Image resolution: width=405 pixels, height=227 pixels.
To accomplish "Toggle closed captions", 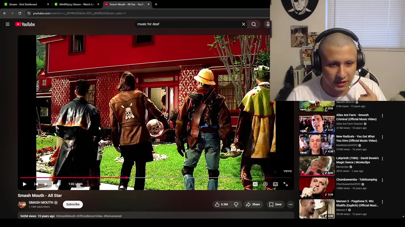I will pyautogui.click(x=255, y=184).
